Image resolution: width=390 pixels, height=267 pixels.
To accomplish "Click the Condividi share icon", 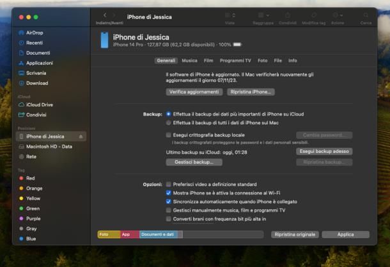I will point(288,15).
